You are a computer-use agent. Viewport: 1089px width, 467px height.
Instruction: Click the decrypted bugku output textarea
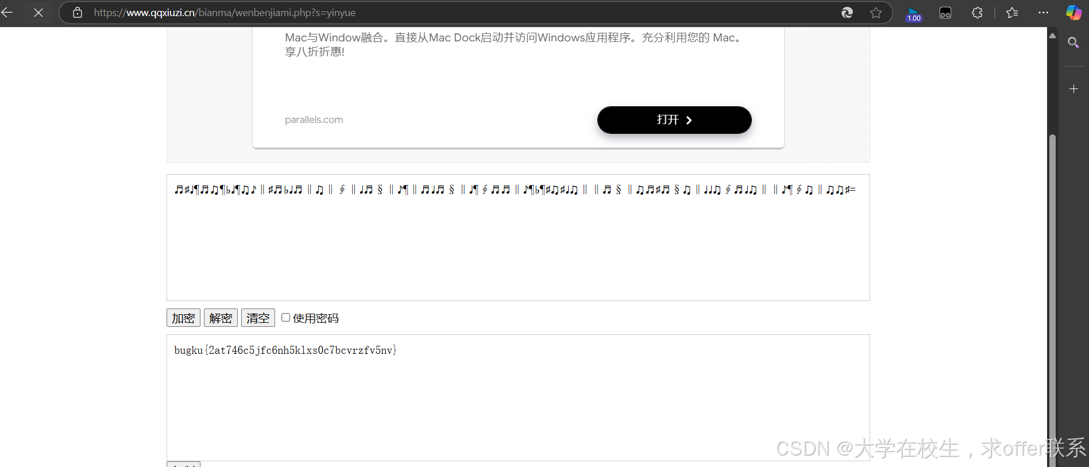[518, 397]
